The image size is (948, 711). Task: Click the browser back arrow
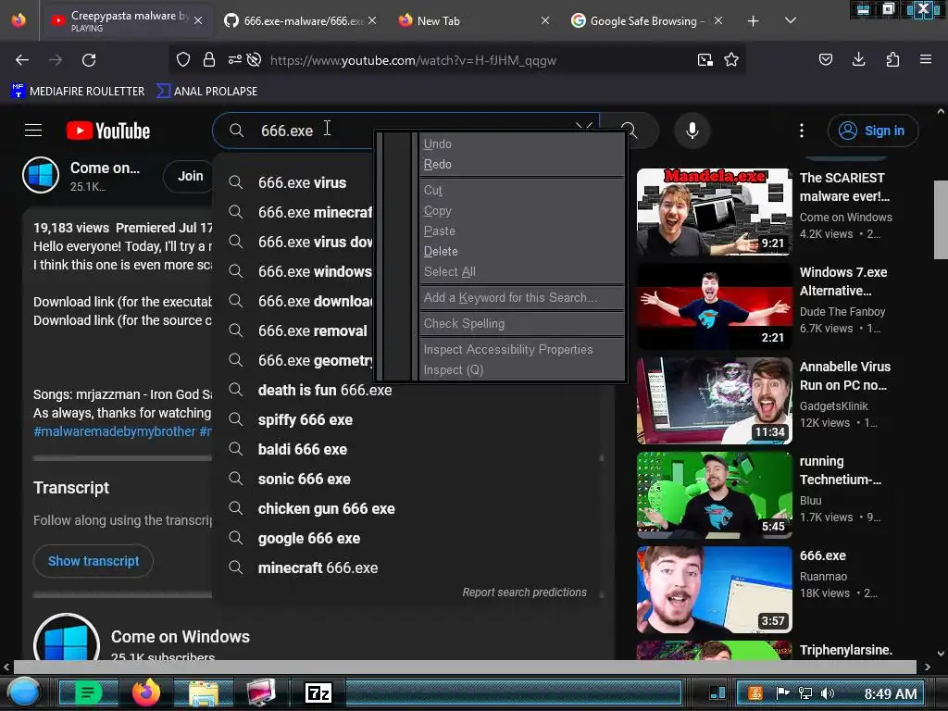click(22, 60)
